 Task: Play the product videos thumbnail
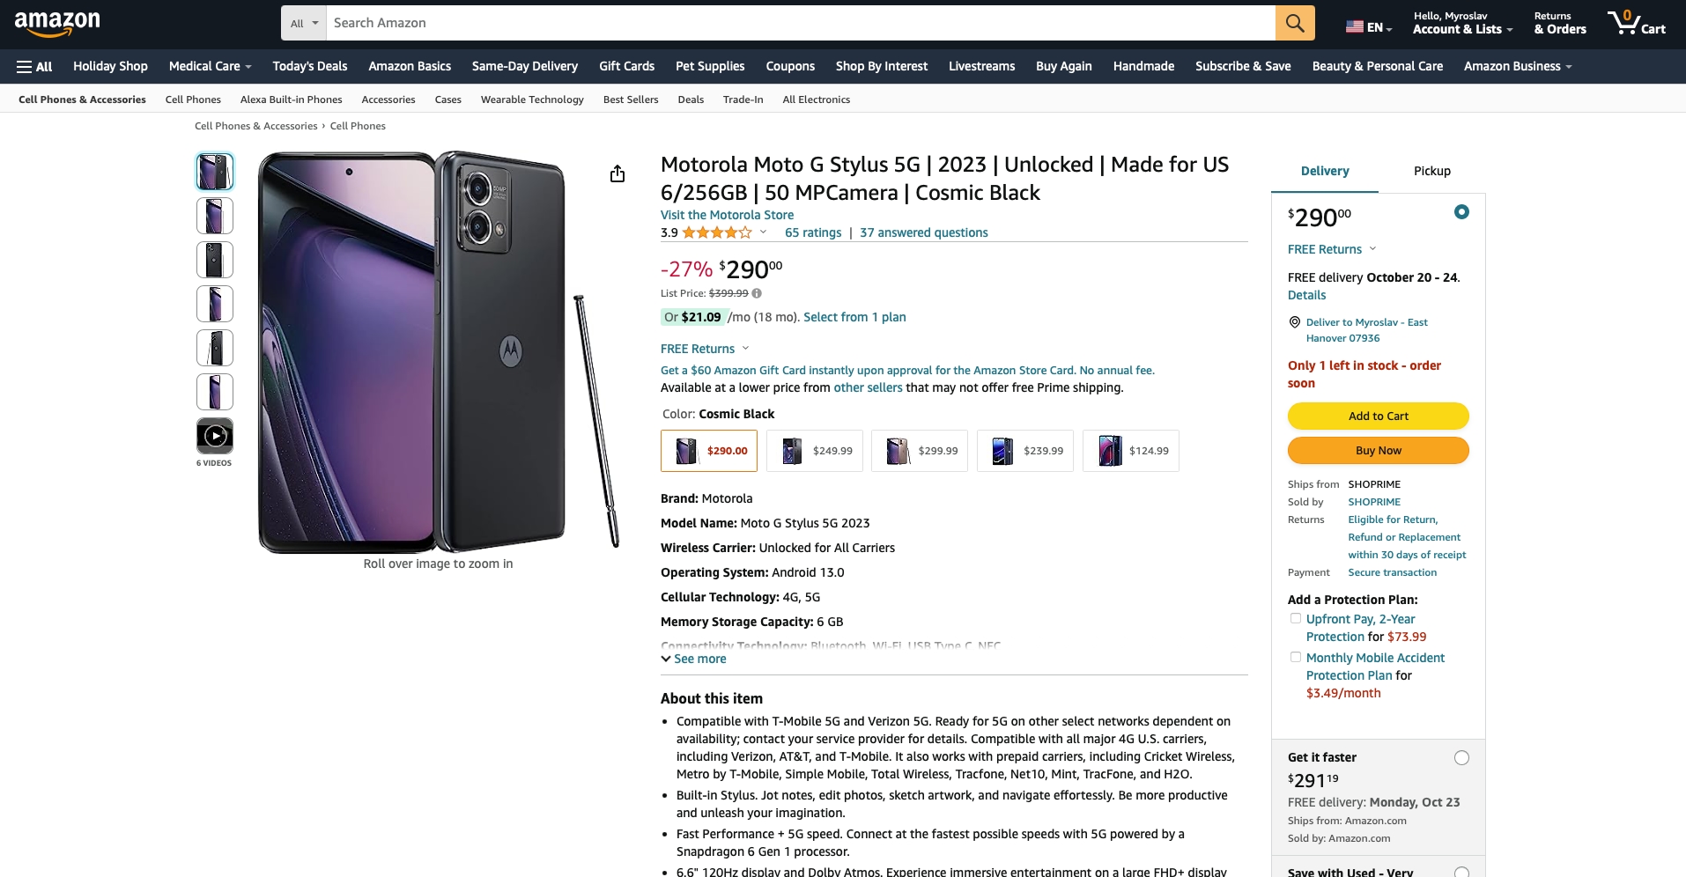click(x=215, y=436)
